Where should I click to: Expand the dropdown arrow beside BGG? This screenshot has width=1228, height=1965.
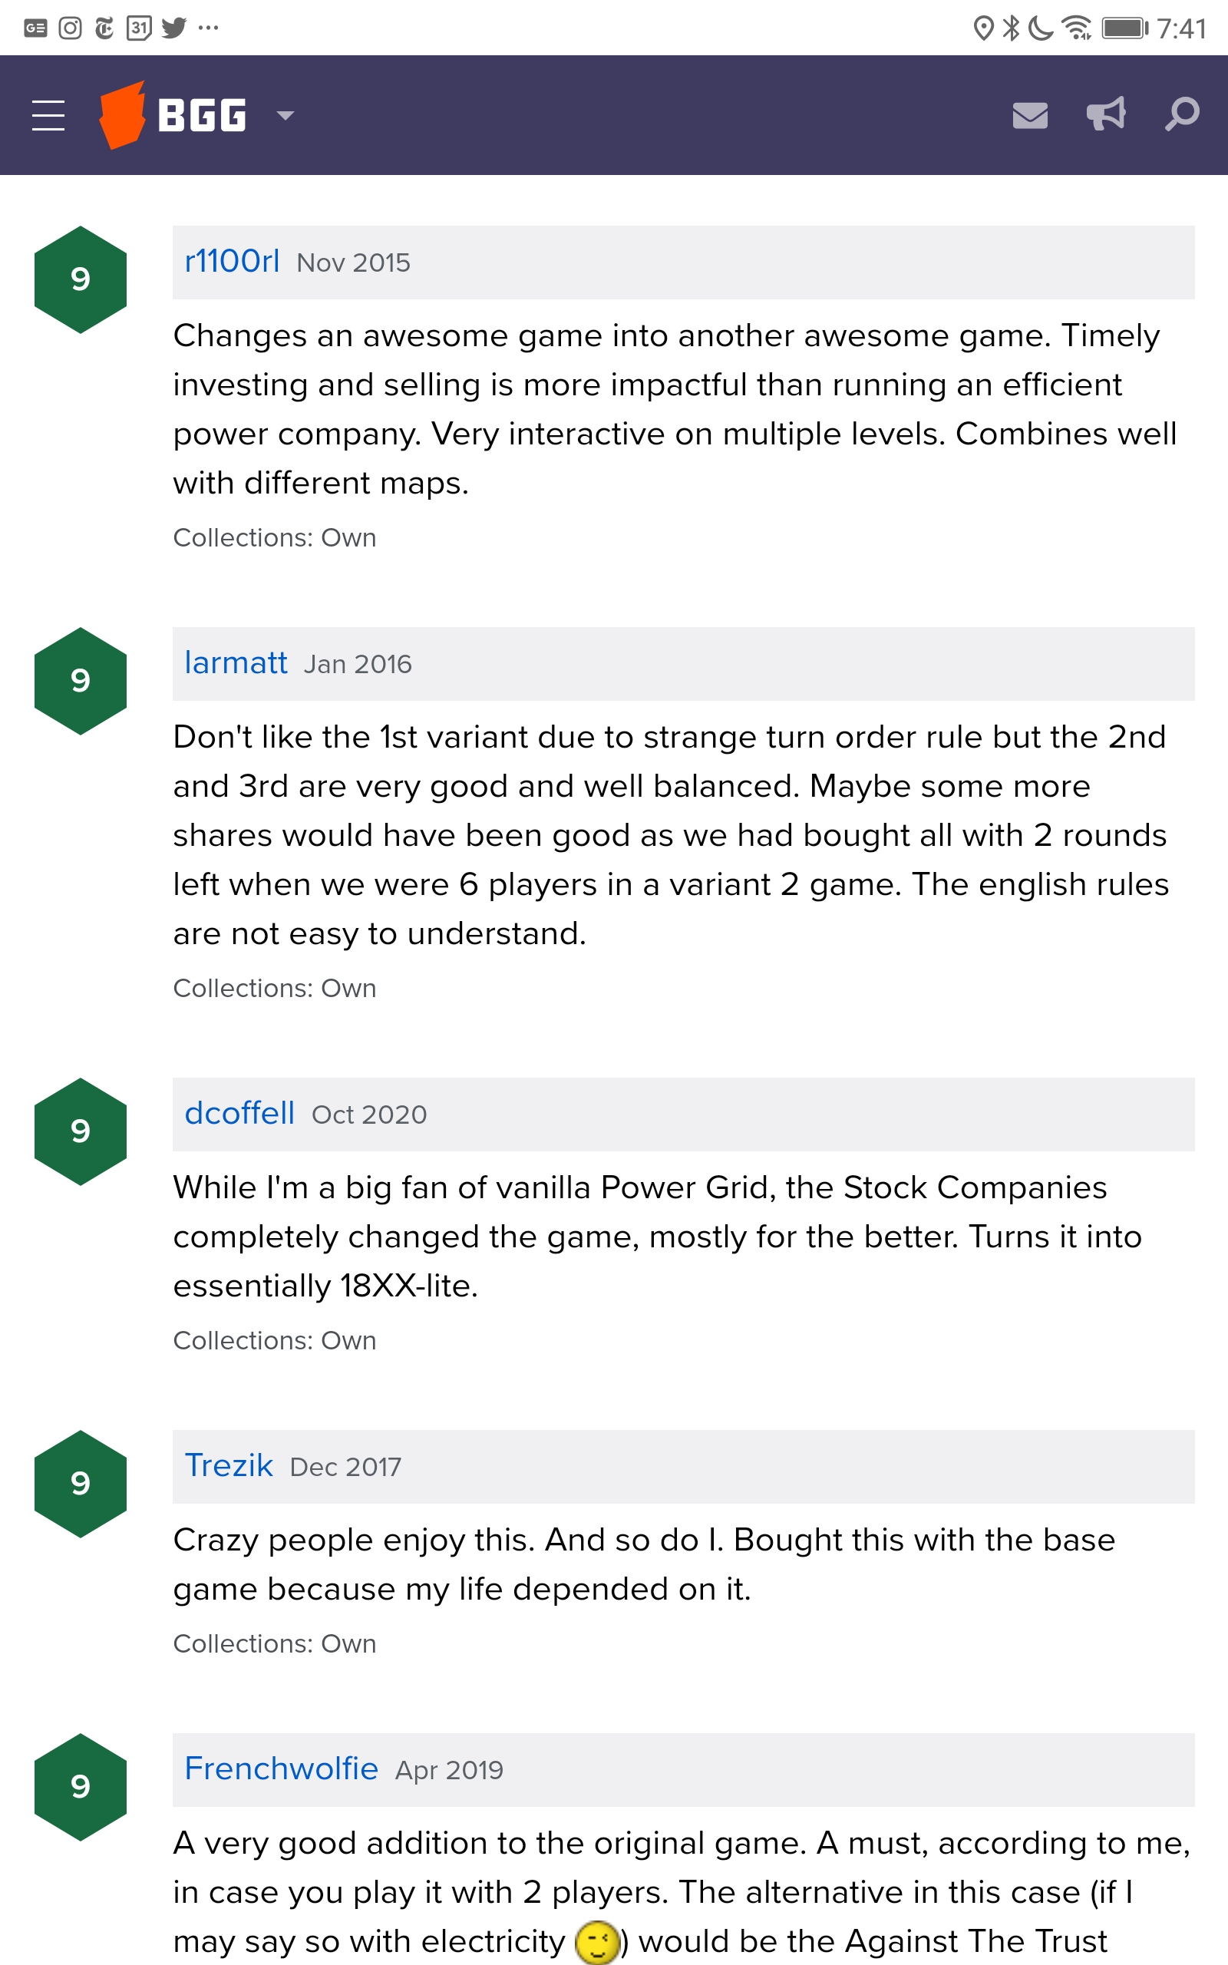[285, 115]
